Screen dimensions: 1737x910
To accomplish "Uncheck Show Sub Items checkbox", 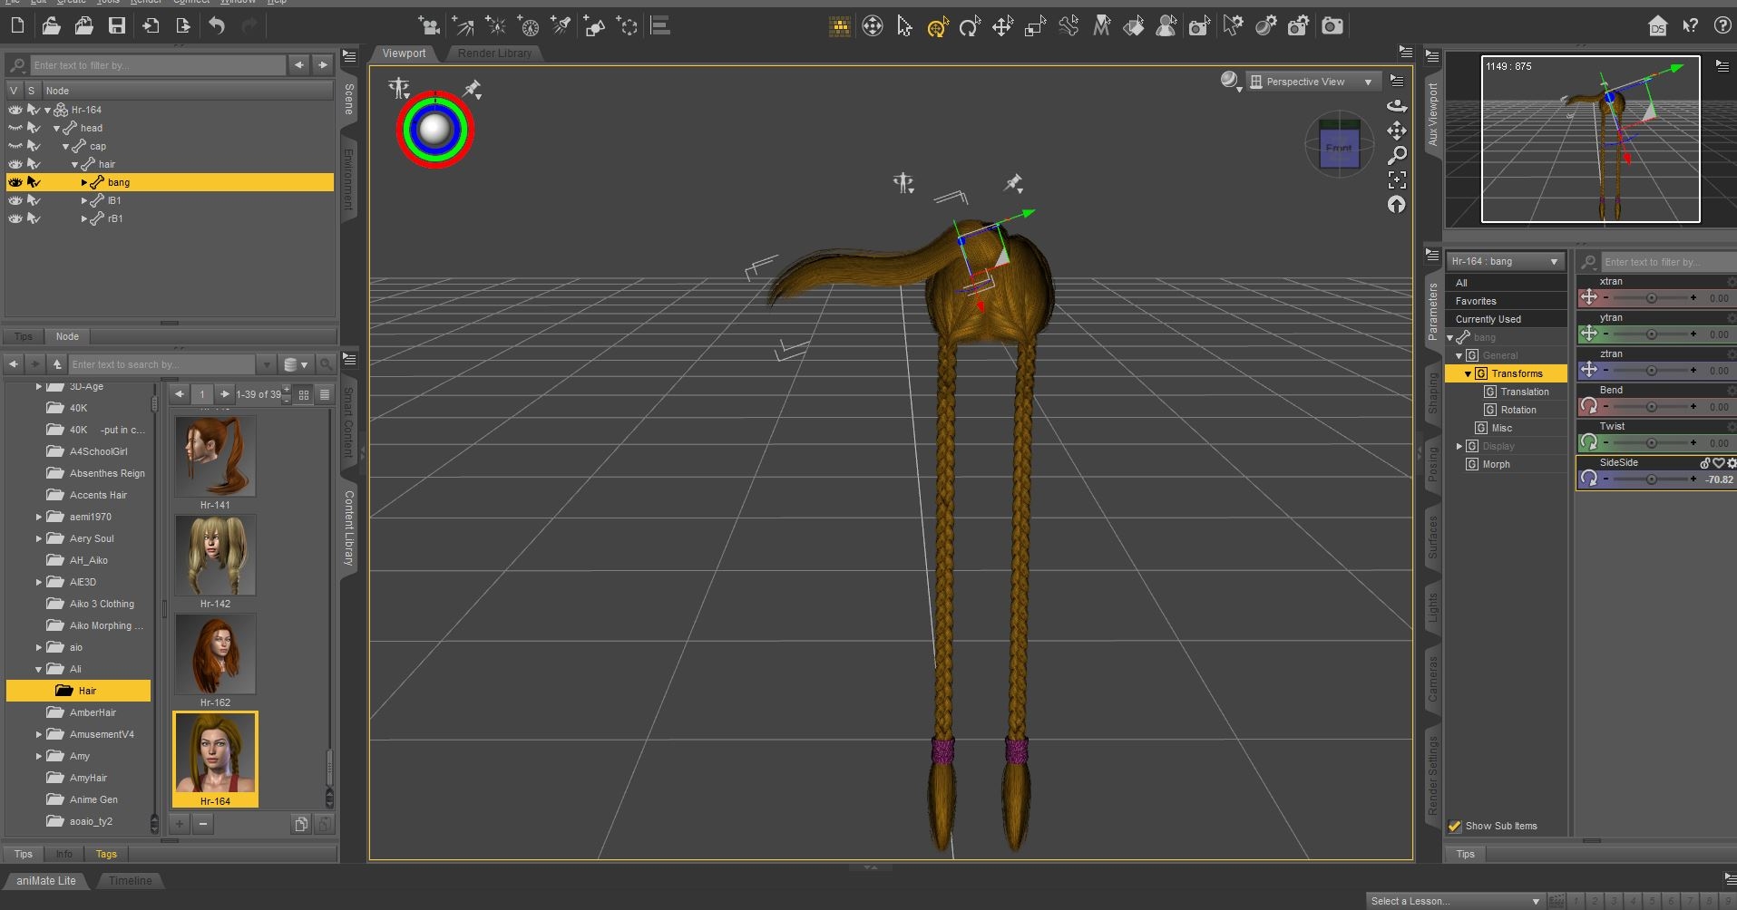I will 1455,826.
